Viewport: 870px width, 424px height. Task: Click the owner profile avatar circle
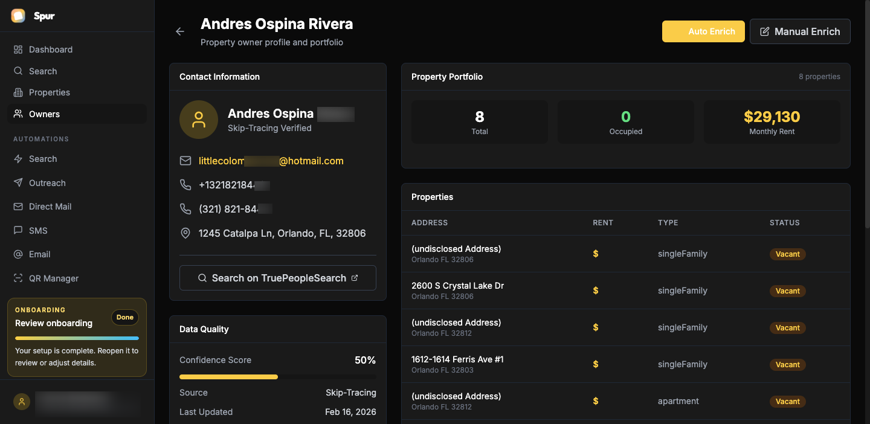coord(199,120)
